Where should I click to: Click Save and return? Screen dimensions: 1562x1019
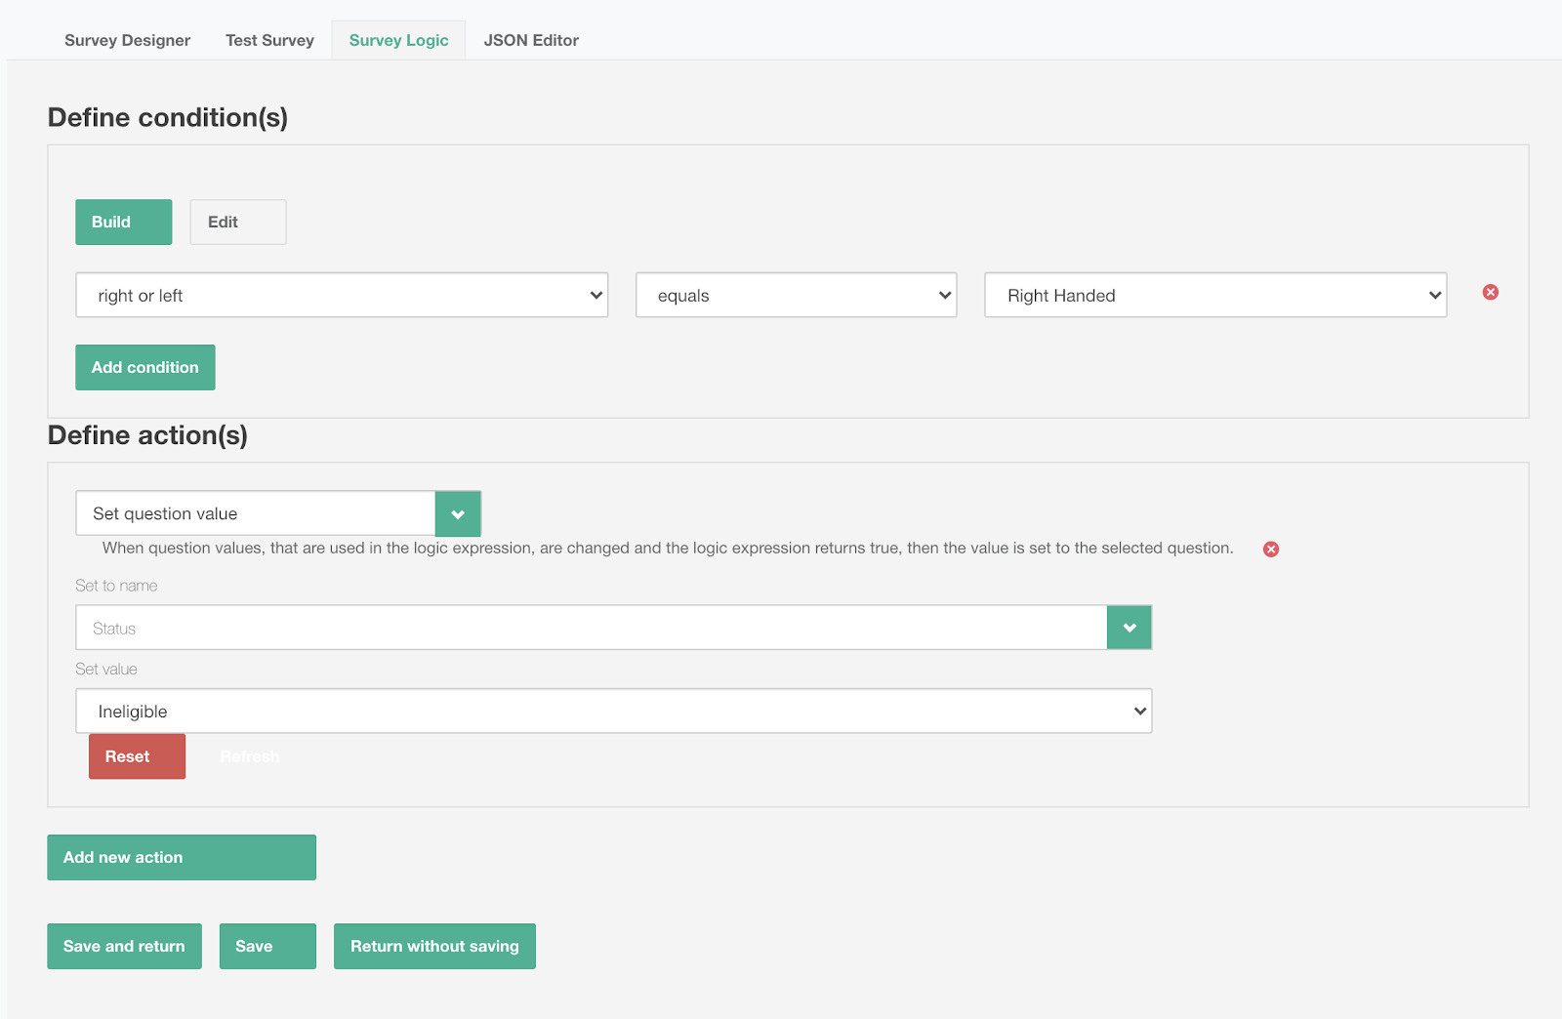pyautogui.click(x=124, y=946)
